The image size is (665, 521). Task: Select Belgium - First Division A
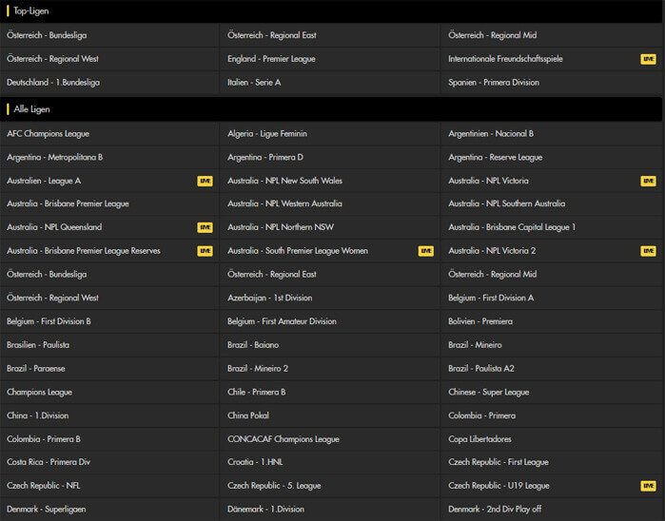tap(552, 298)
